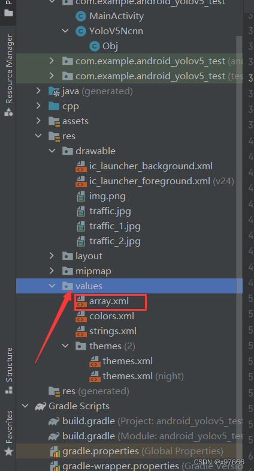Open themes.xml without night qualifier
Viewport: 254px width, 471px height.
(x=128, y=361)
